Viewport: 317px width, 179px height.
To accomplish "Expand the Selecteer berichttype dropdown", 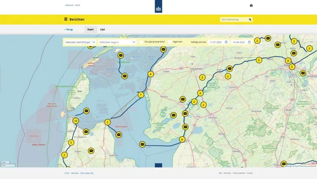I will (x=80, y=42).
